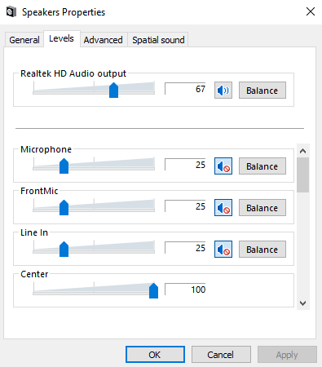This screenshot has height=367, width=322.
Task: Unmute the Microphone level
Action: coord(223,166)
